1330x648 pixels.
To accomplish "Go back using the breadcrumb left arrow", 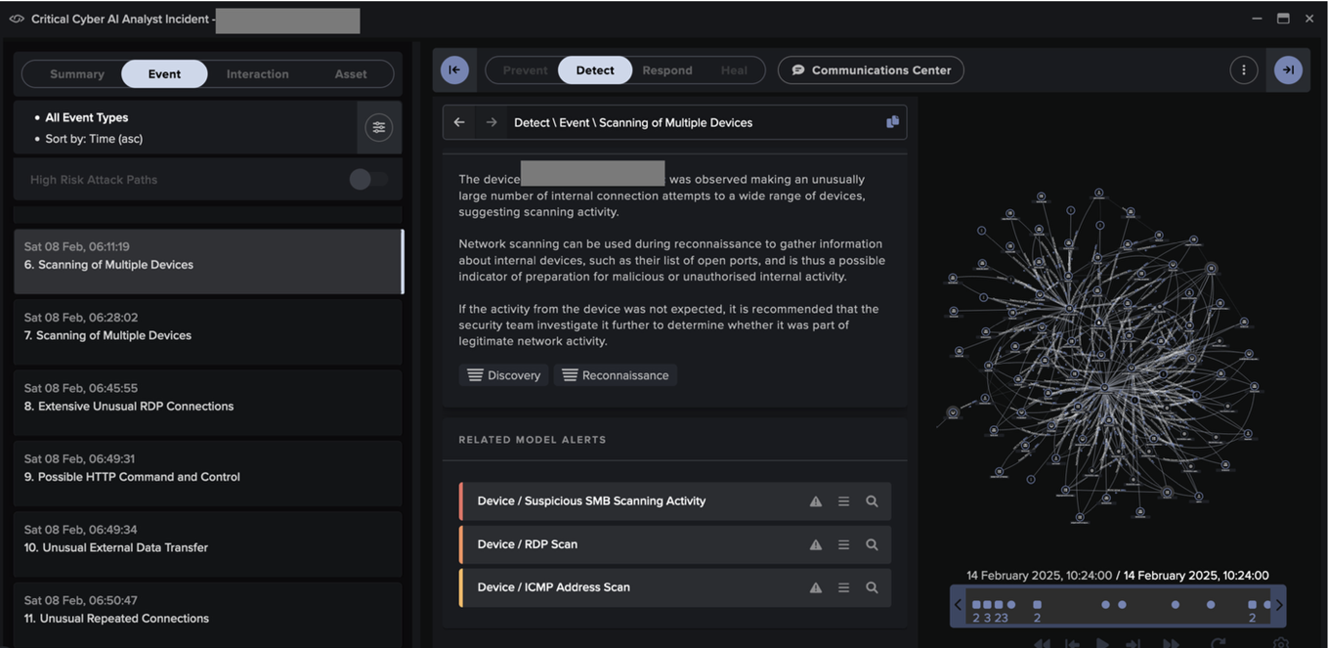I will point(459,122).
